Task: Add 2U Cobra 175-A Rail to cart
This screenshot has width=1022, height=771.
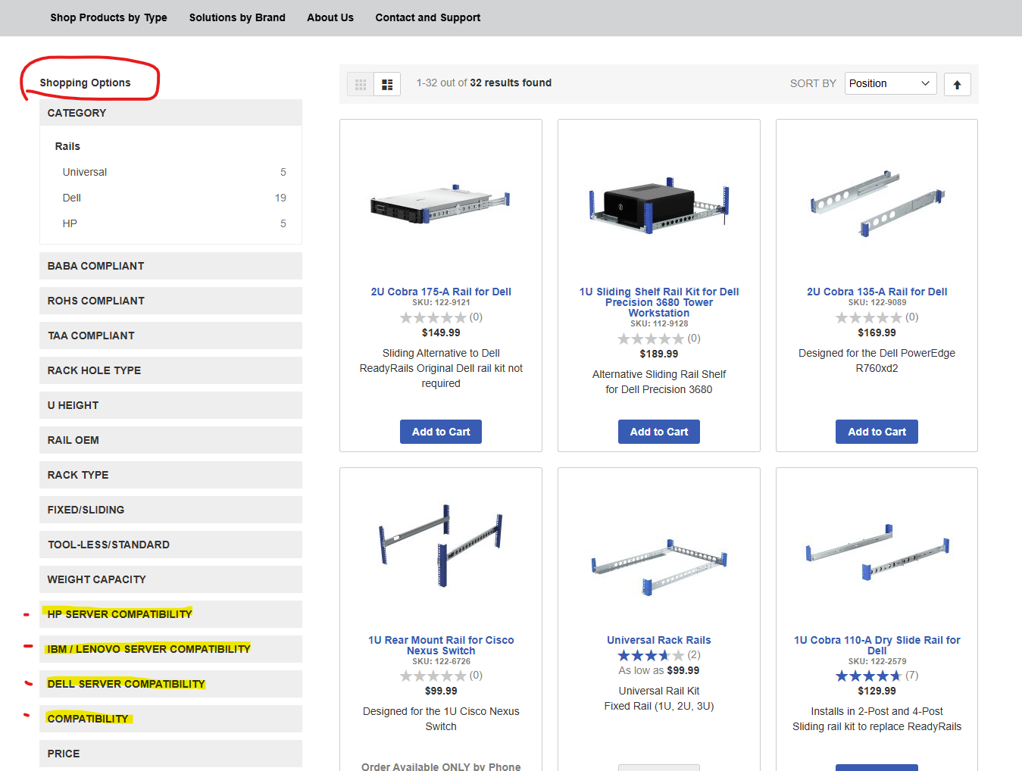Action: [441, 432]
